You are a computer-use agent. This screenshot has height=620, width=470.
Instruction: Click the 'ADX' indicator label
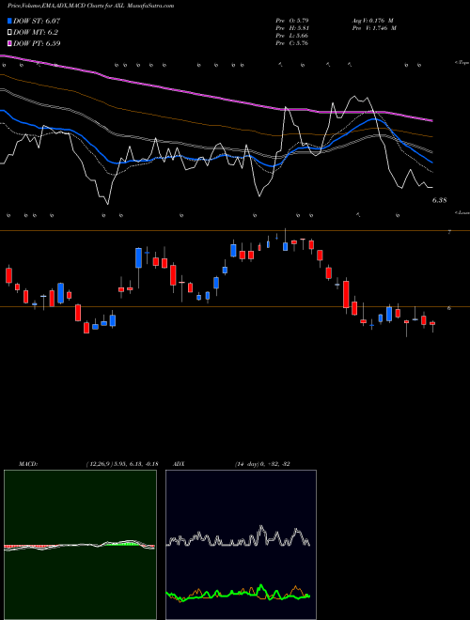180,464
